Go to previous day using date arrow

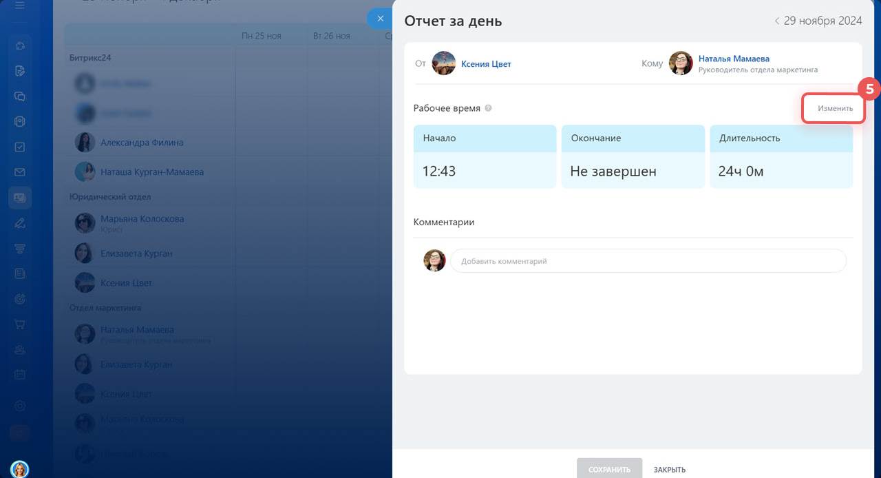[x=777, y=21]
